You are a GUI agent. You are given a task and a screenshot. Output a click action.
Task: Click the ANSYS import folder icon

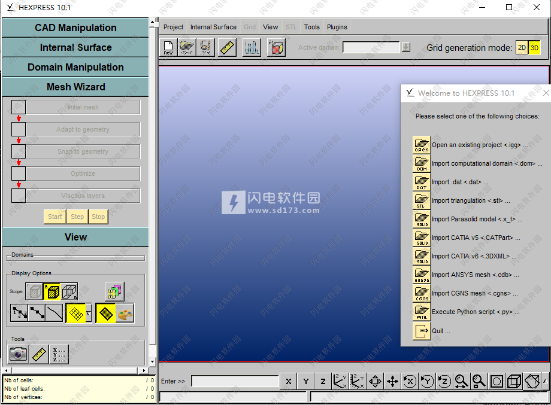point(422,275)
